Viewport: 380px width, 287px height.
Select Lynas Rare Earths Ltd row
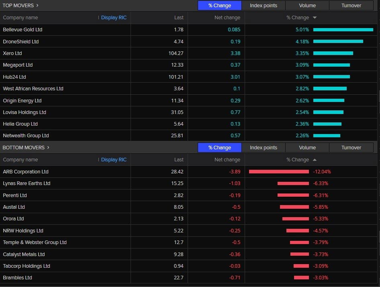coord(27,183)
